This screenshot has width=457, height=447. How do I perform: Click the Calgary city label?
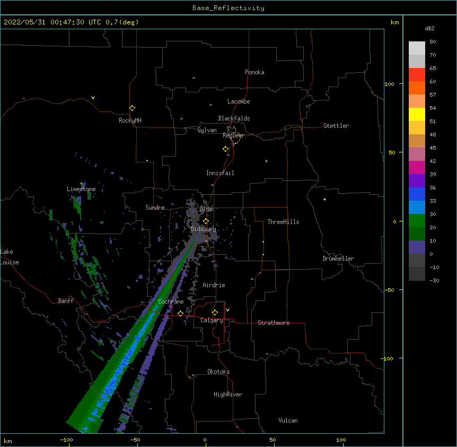[x=212, y=320]
